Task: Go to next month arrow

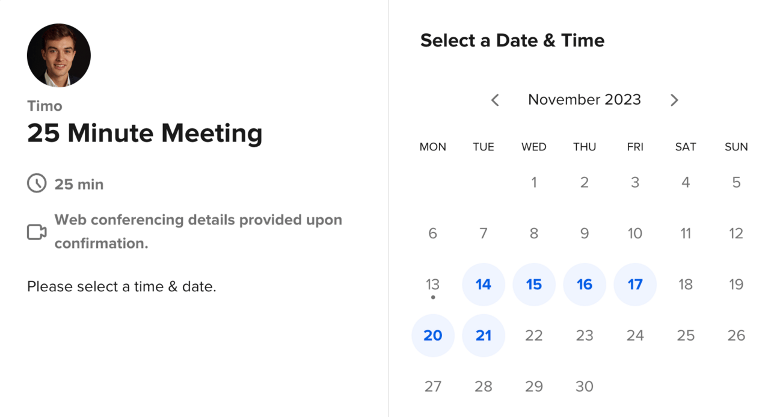Action: pos(674,100)
